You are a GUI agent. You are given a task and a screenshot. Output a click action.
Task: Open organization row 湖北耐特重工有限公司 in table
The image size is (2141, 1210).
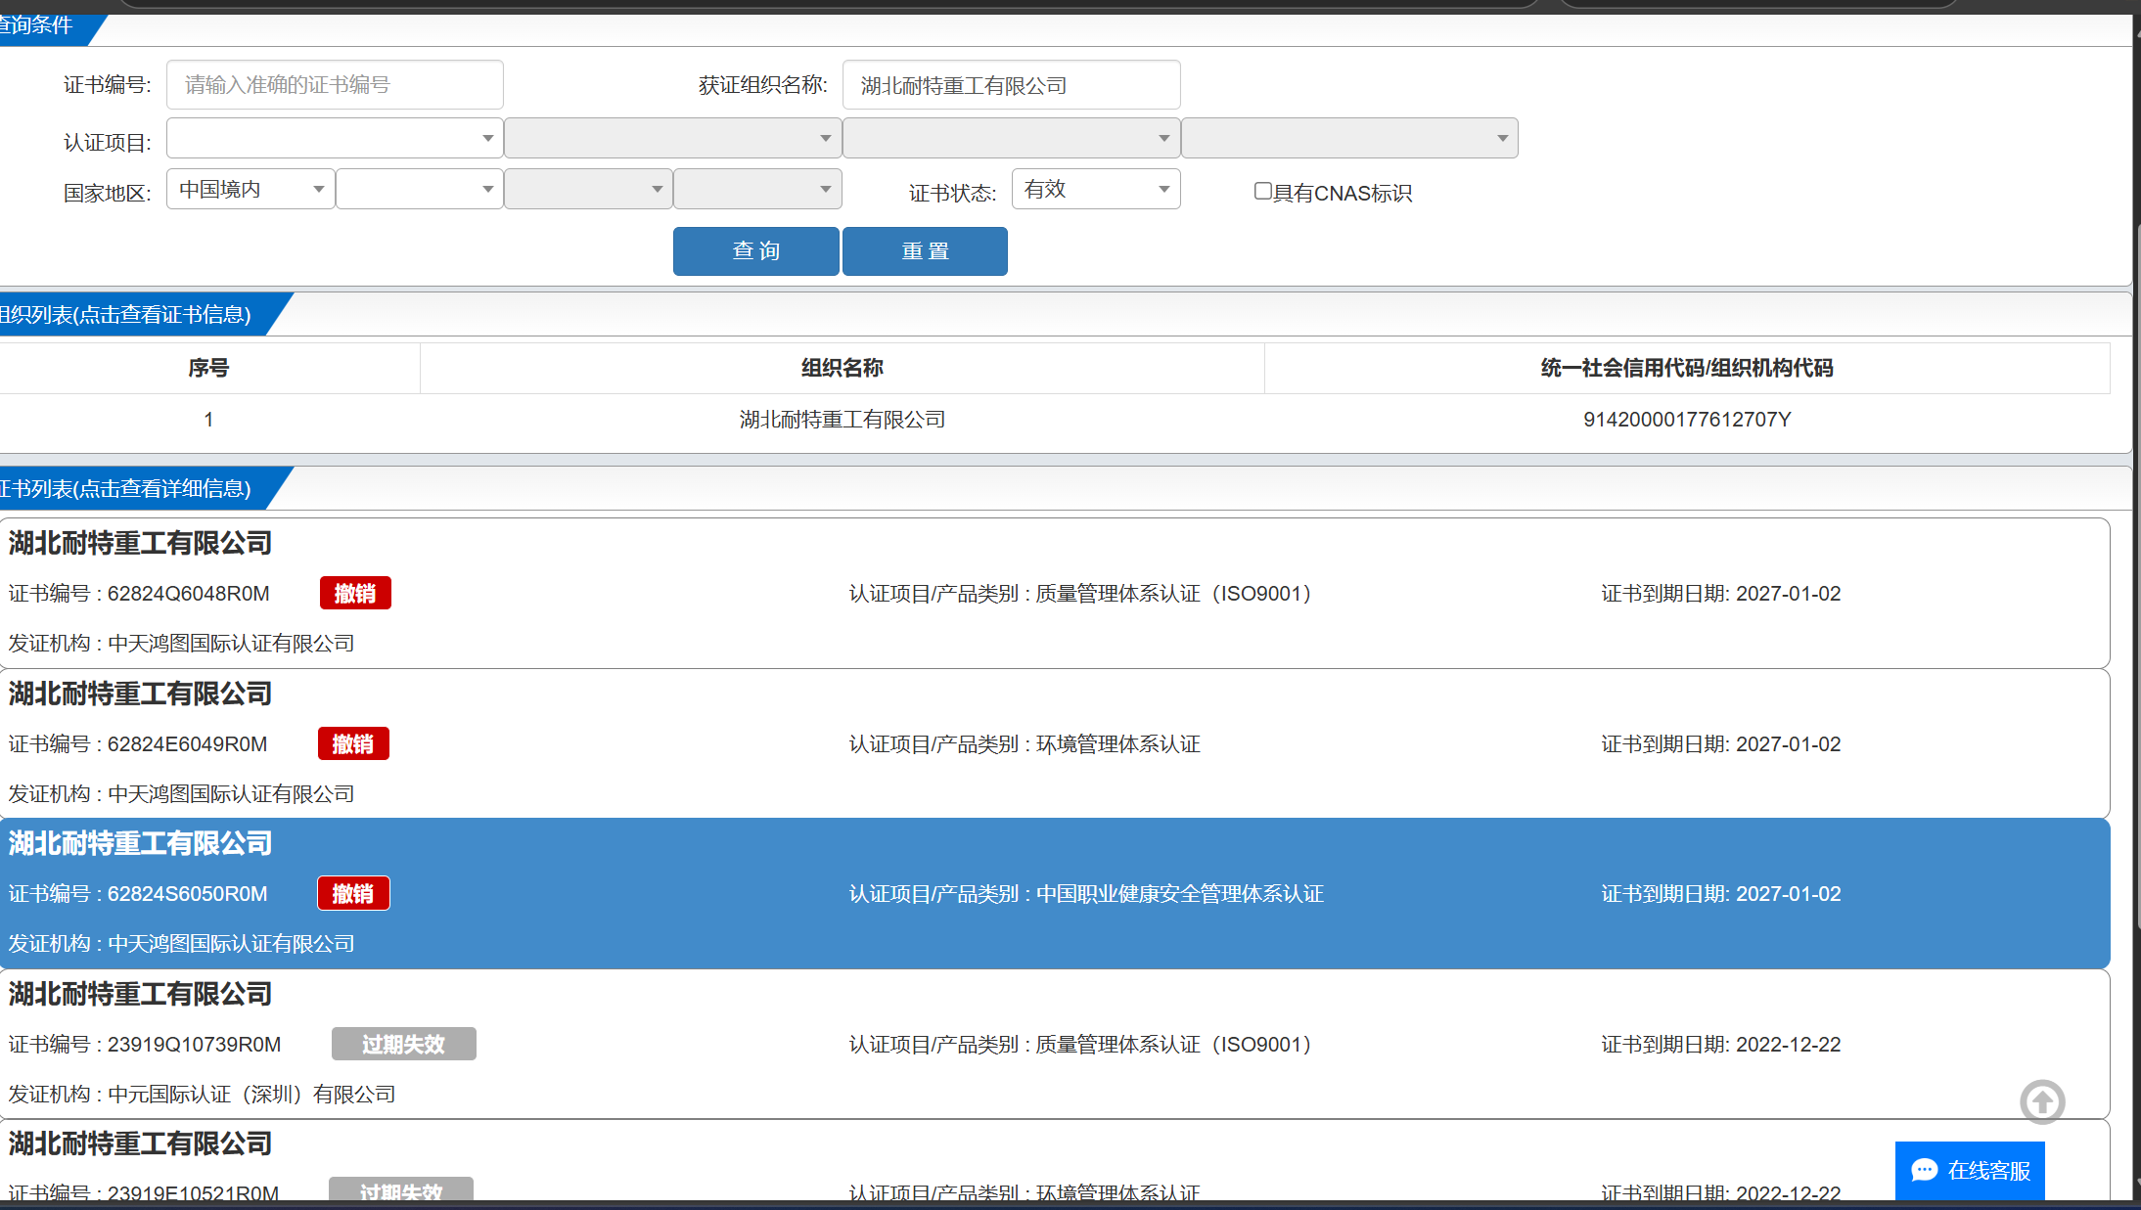(x=1055, y=420)
